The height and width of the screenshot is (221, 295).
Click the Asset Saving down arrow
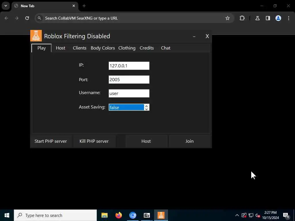146,109
